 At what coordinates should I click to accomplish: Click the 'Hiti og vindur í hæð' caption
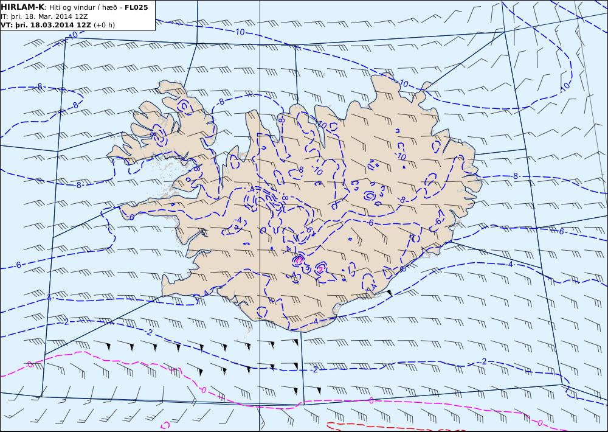[83, 8]
